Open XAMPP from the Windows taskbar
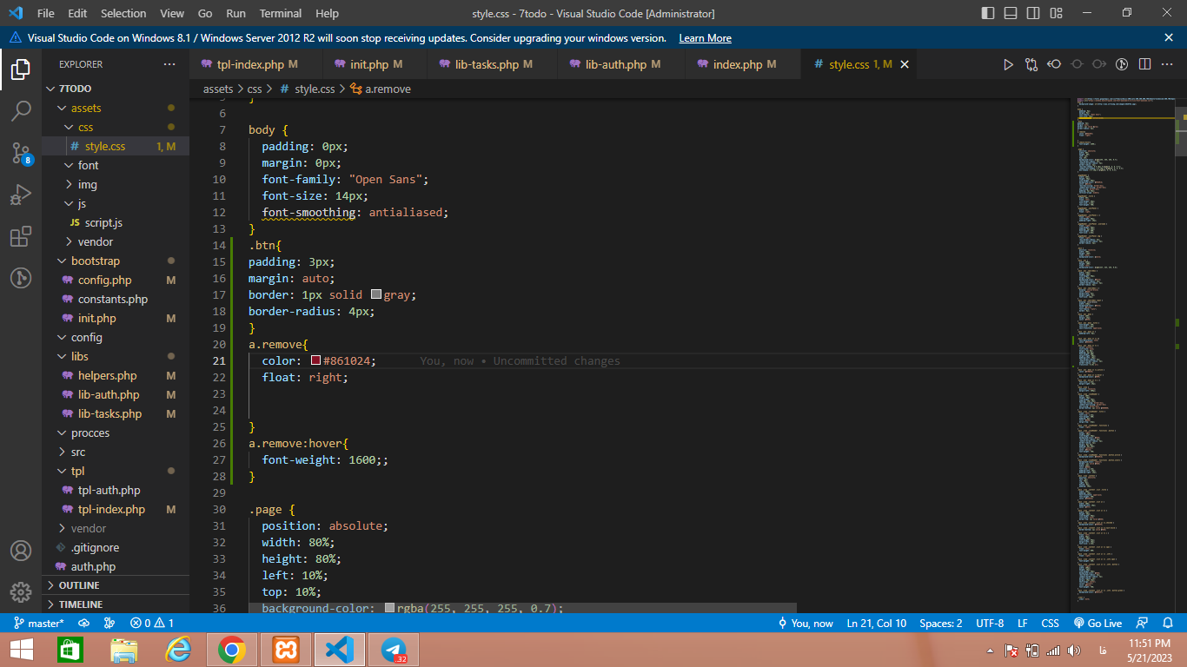This screenshot has height=667, width=1187. coord(286,650)
